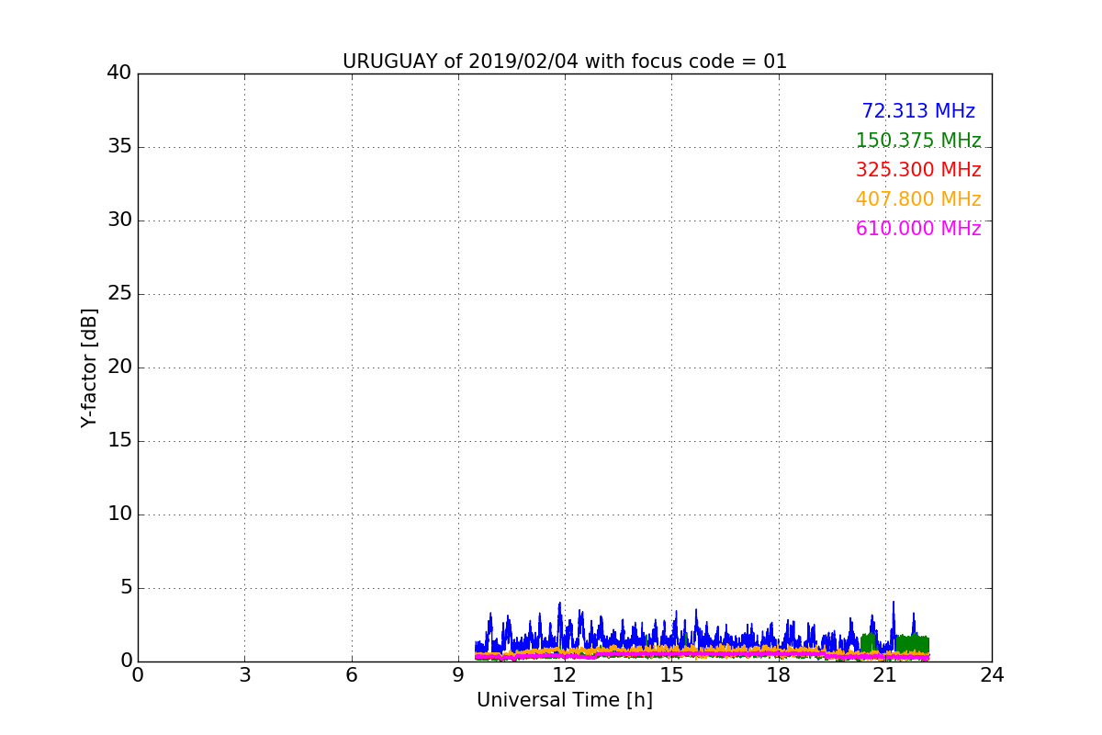The image size is (1102, 735).
Task: Click the y-axis tick label 30
Action: [119, 220]
